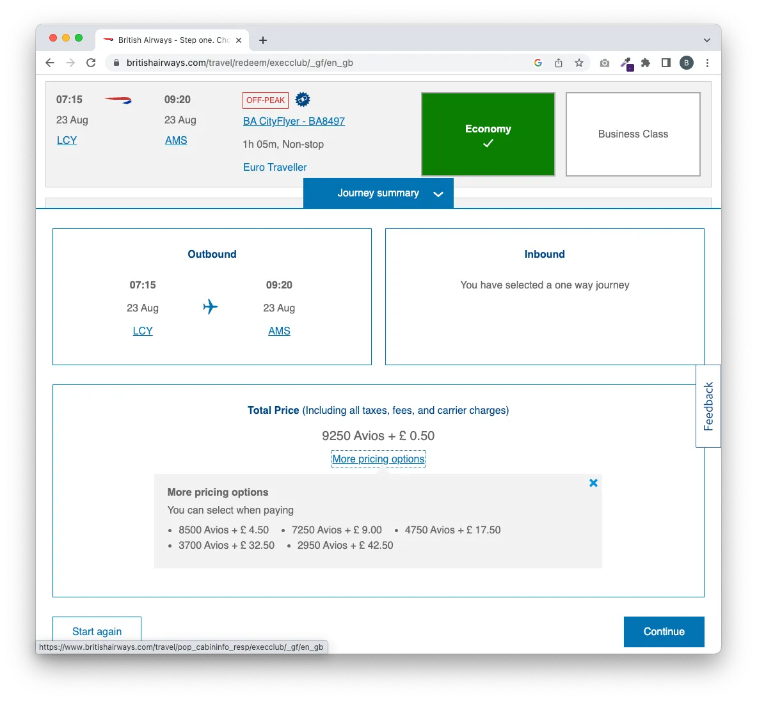Click the Outbound heading
This screenshot has height=701, width=757.
click(212, 255)
